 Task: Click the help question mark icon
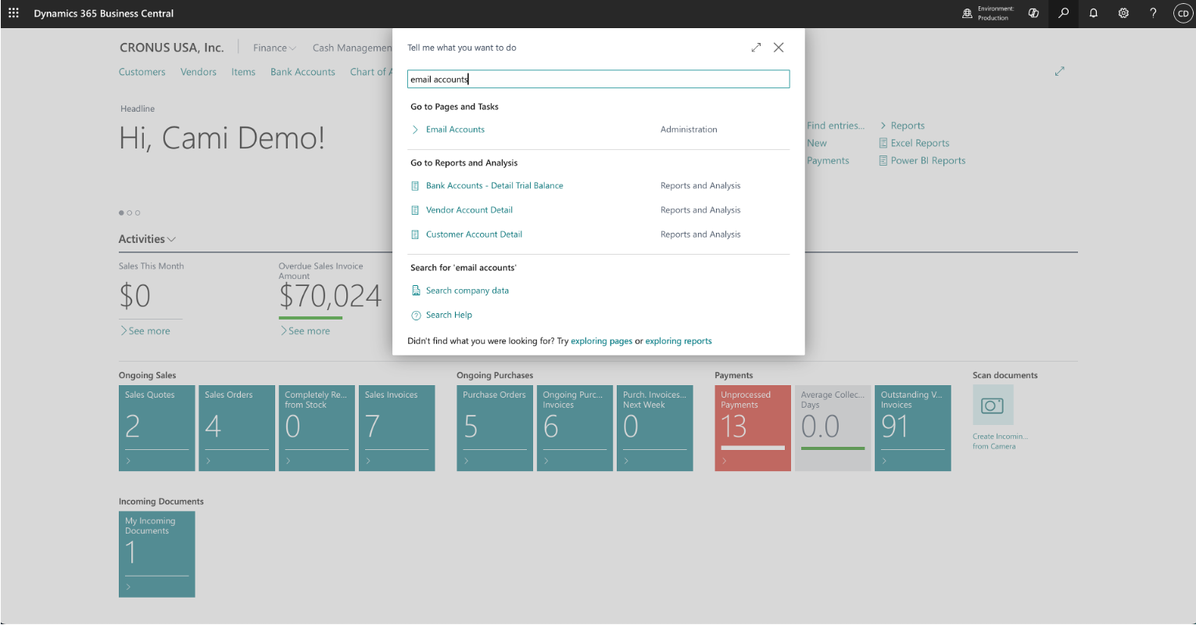point(1153,13)
